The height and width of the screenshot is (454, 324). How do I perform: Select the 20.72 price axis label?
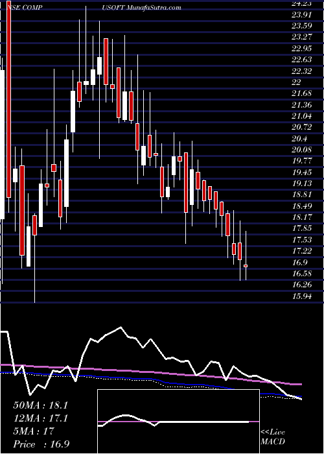(302, 127)
